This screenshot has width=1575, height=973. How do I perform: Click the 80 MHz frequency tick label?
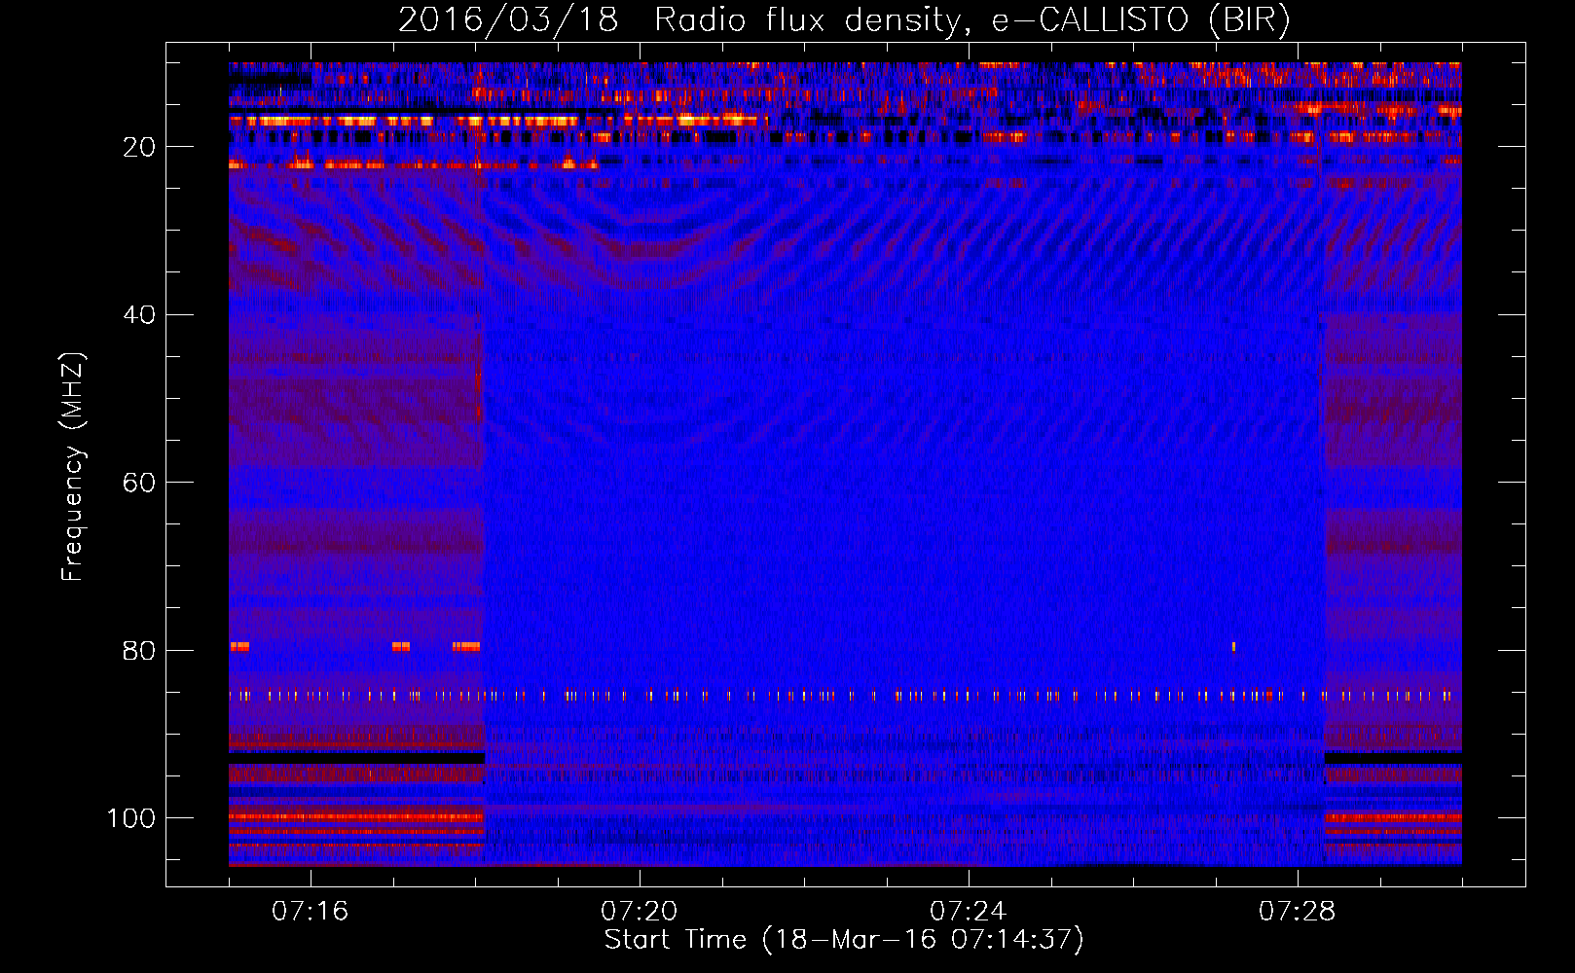click(140, 651)
